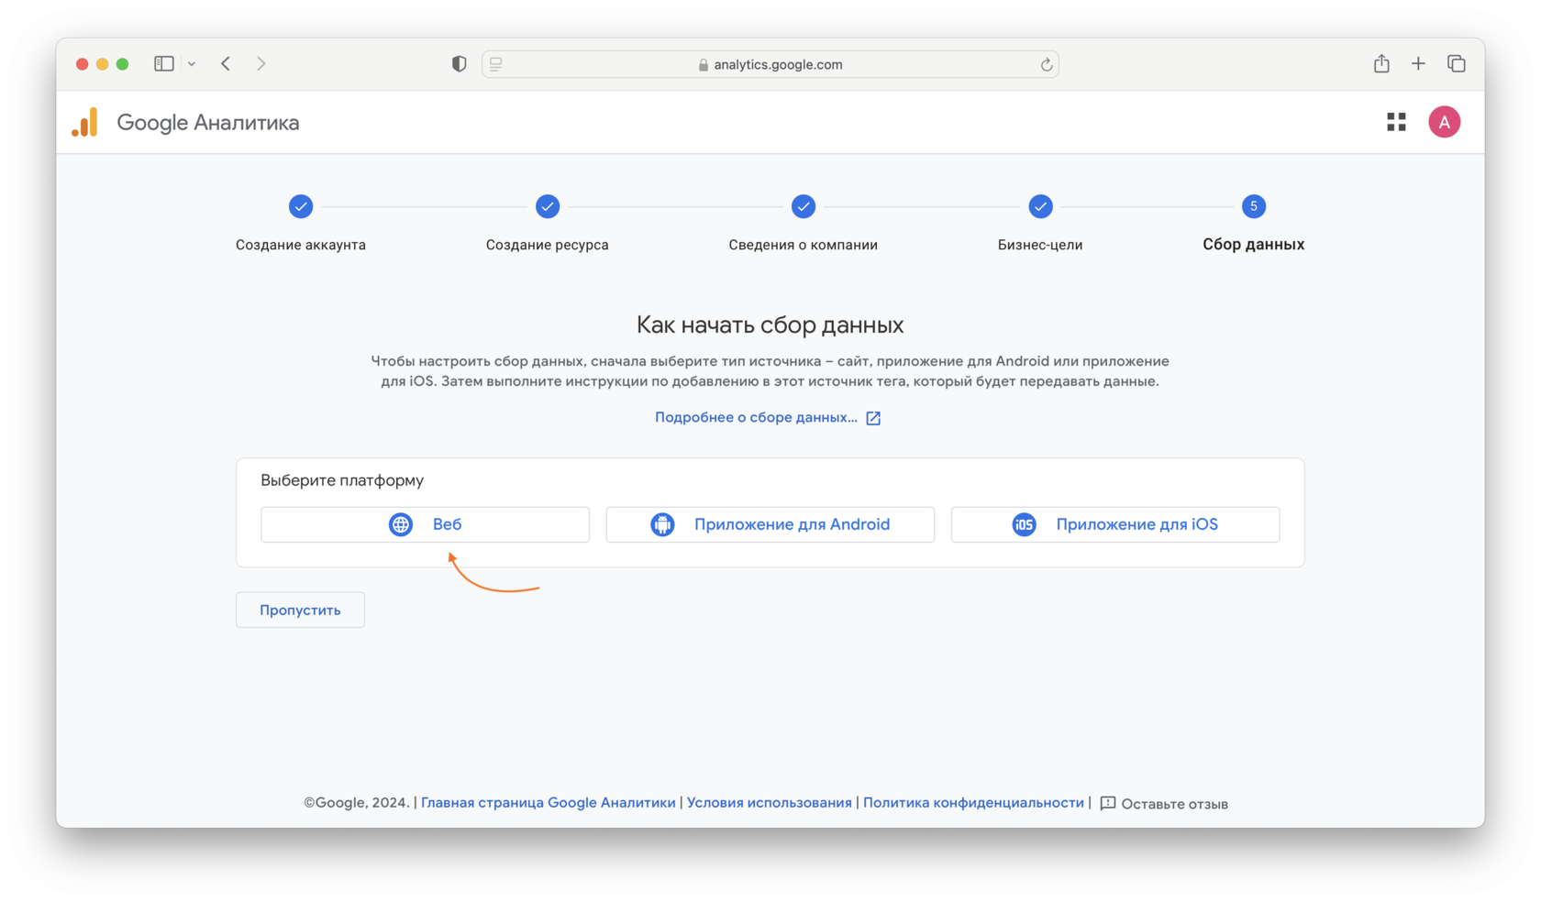Open a new tab with plus icon
The image size is (1541, 902).
click(x=1418, y=63)
